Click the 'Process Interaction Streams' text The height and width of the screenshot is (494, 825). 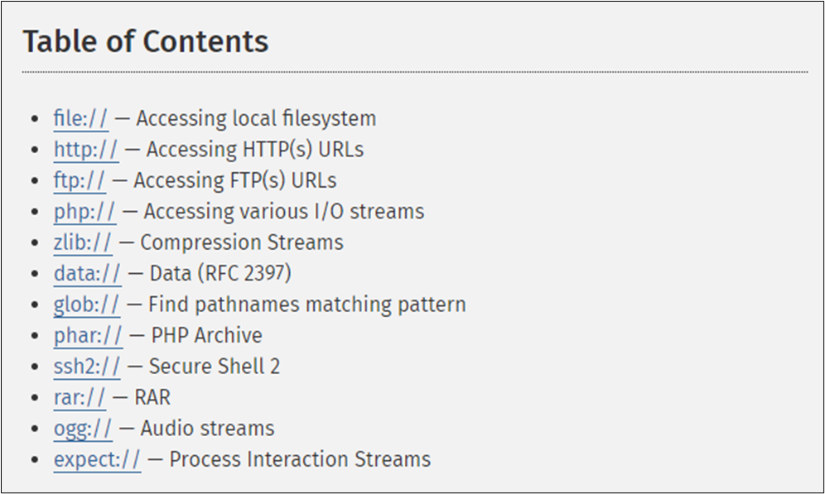coord(300,460)
